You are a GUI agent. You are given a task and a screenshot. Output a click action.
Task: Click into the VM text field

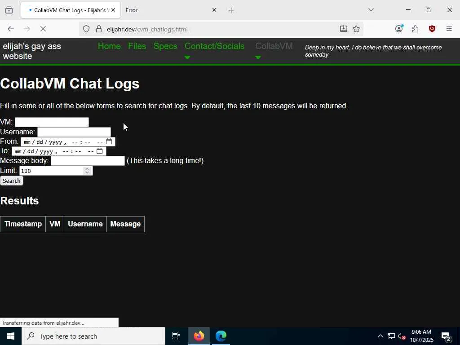(52, 122)
